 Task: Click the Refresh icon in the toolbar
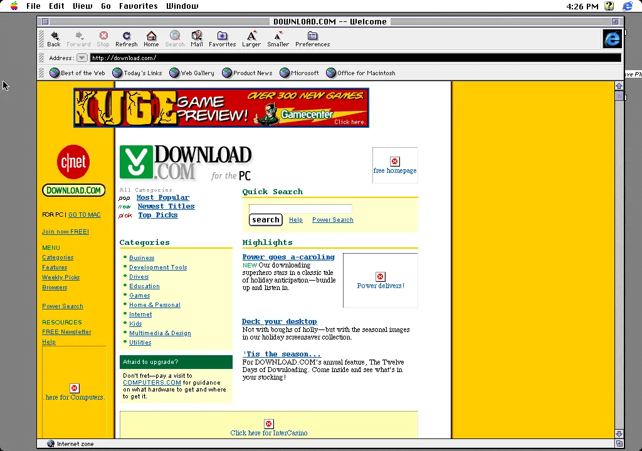pyautogui.click(x=126, y=38)
